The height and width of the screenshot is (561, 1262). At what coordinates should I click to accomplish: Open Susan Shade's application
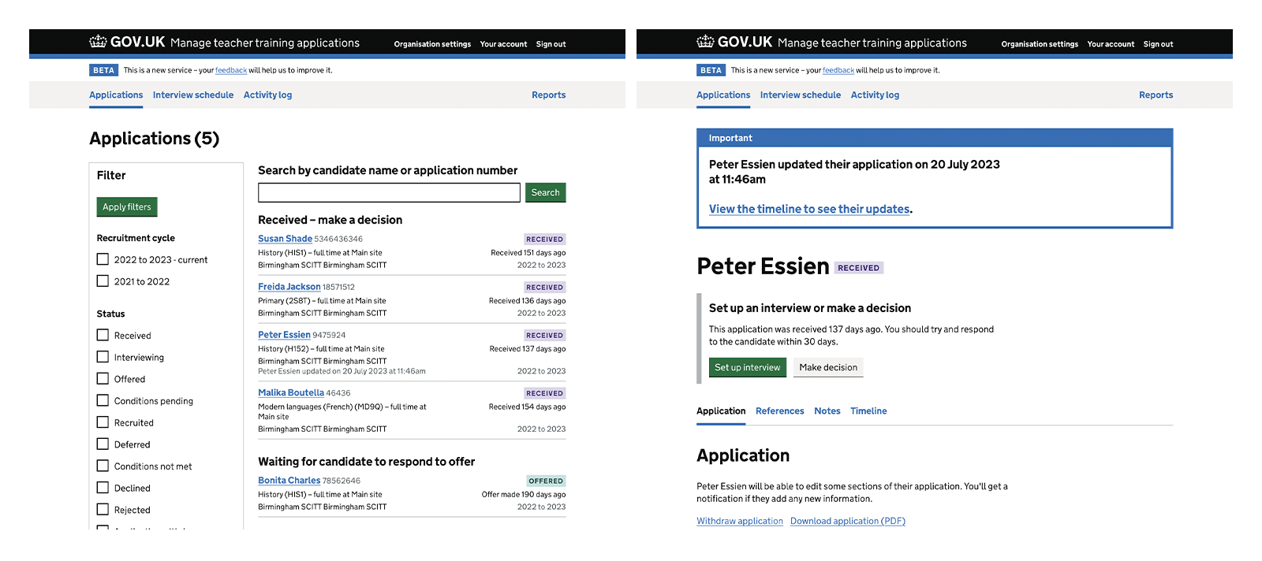[x=285, y=239]
